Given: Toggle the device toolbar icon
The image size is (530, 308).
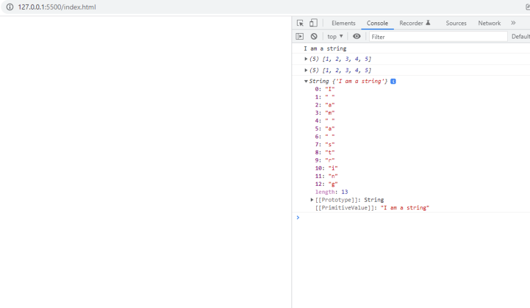Looking at the screenshot, I should point(313,23).
